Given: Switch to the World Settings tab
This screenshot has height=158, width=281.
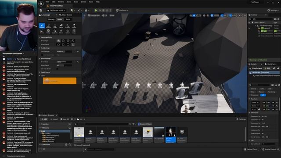Looking at the screenshot, I should point(270,64).
